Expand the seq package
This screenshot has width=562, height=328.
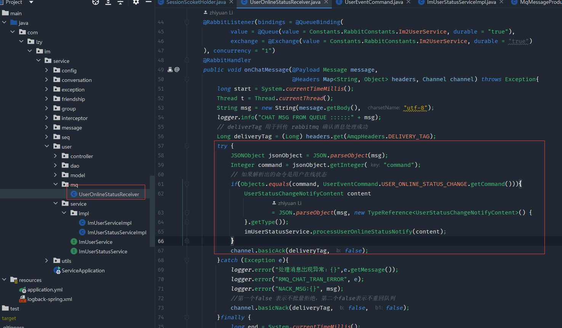[46, 137]
